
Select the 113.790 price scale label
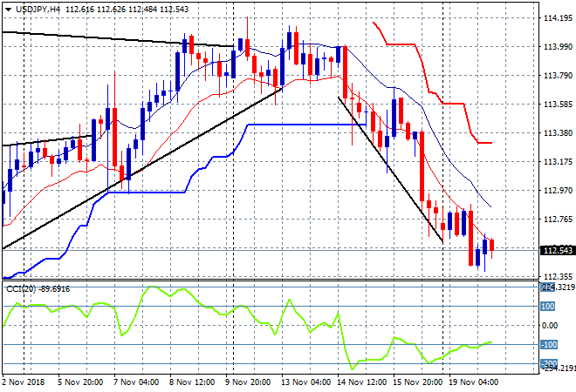558,76
